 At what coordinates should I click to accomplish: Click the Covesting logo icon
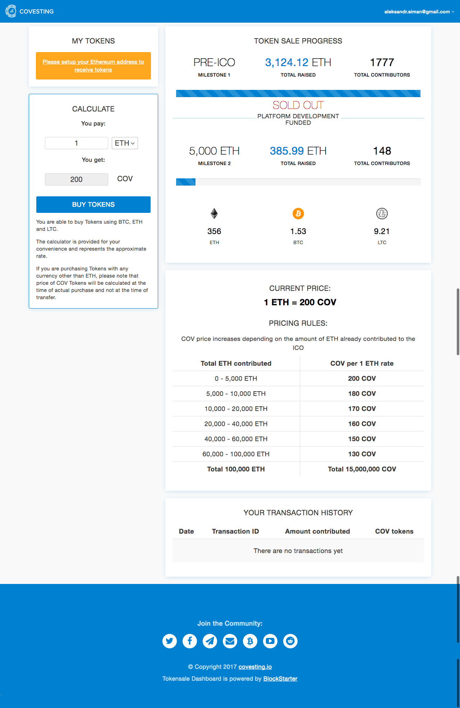click(x=11, y=11)
